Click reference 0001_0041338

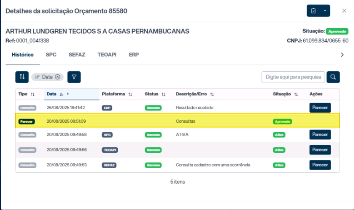[x=33, y=41]
